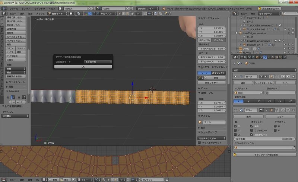The image size is (298, 182).
Task: Open the 削除 delete dropdown in tool shelf
Action: click(x=16, y=68)
